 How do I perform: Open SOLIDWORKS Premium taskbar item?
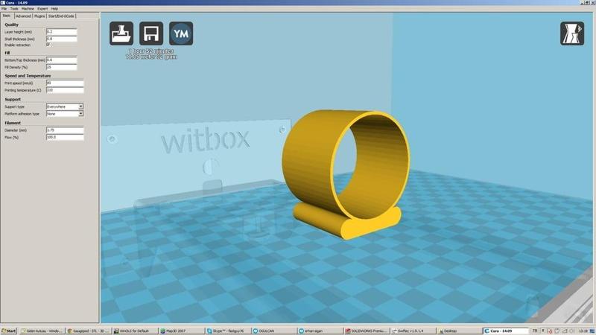[x=367, y=331]
